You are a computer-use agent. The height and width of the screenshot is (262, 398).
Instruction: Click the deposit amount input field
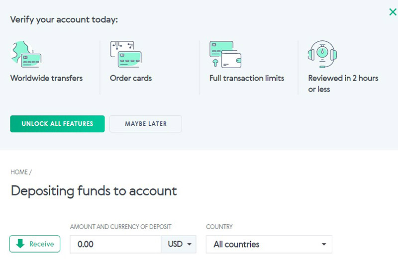115,244
